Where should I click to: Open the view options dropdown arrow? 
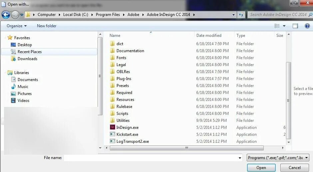(284, 26)
